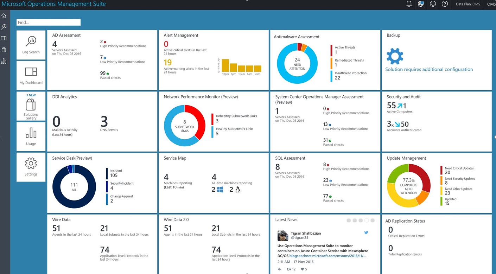Open the DDI Analytics tile title
The height and width of the screenshot is (274, 496).
[x=64, y=97]
